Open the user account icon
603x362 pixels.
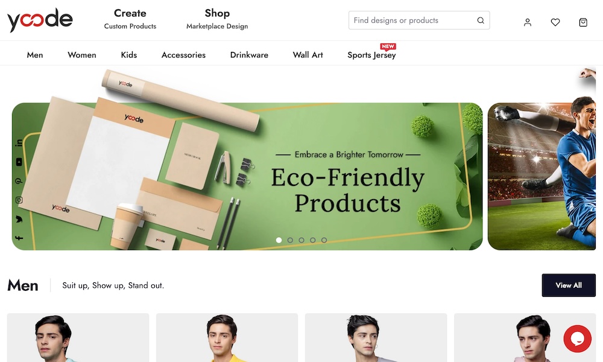coord(527,22)
